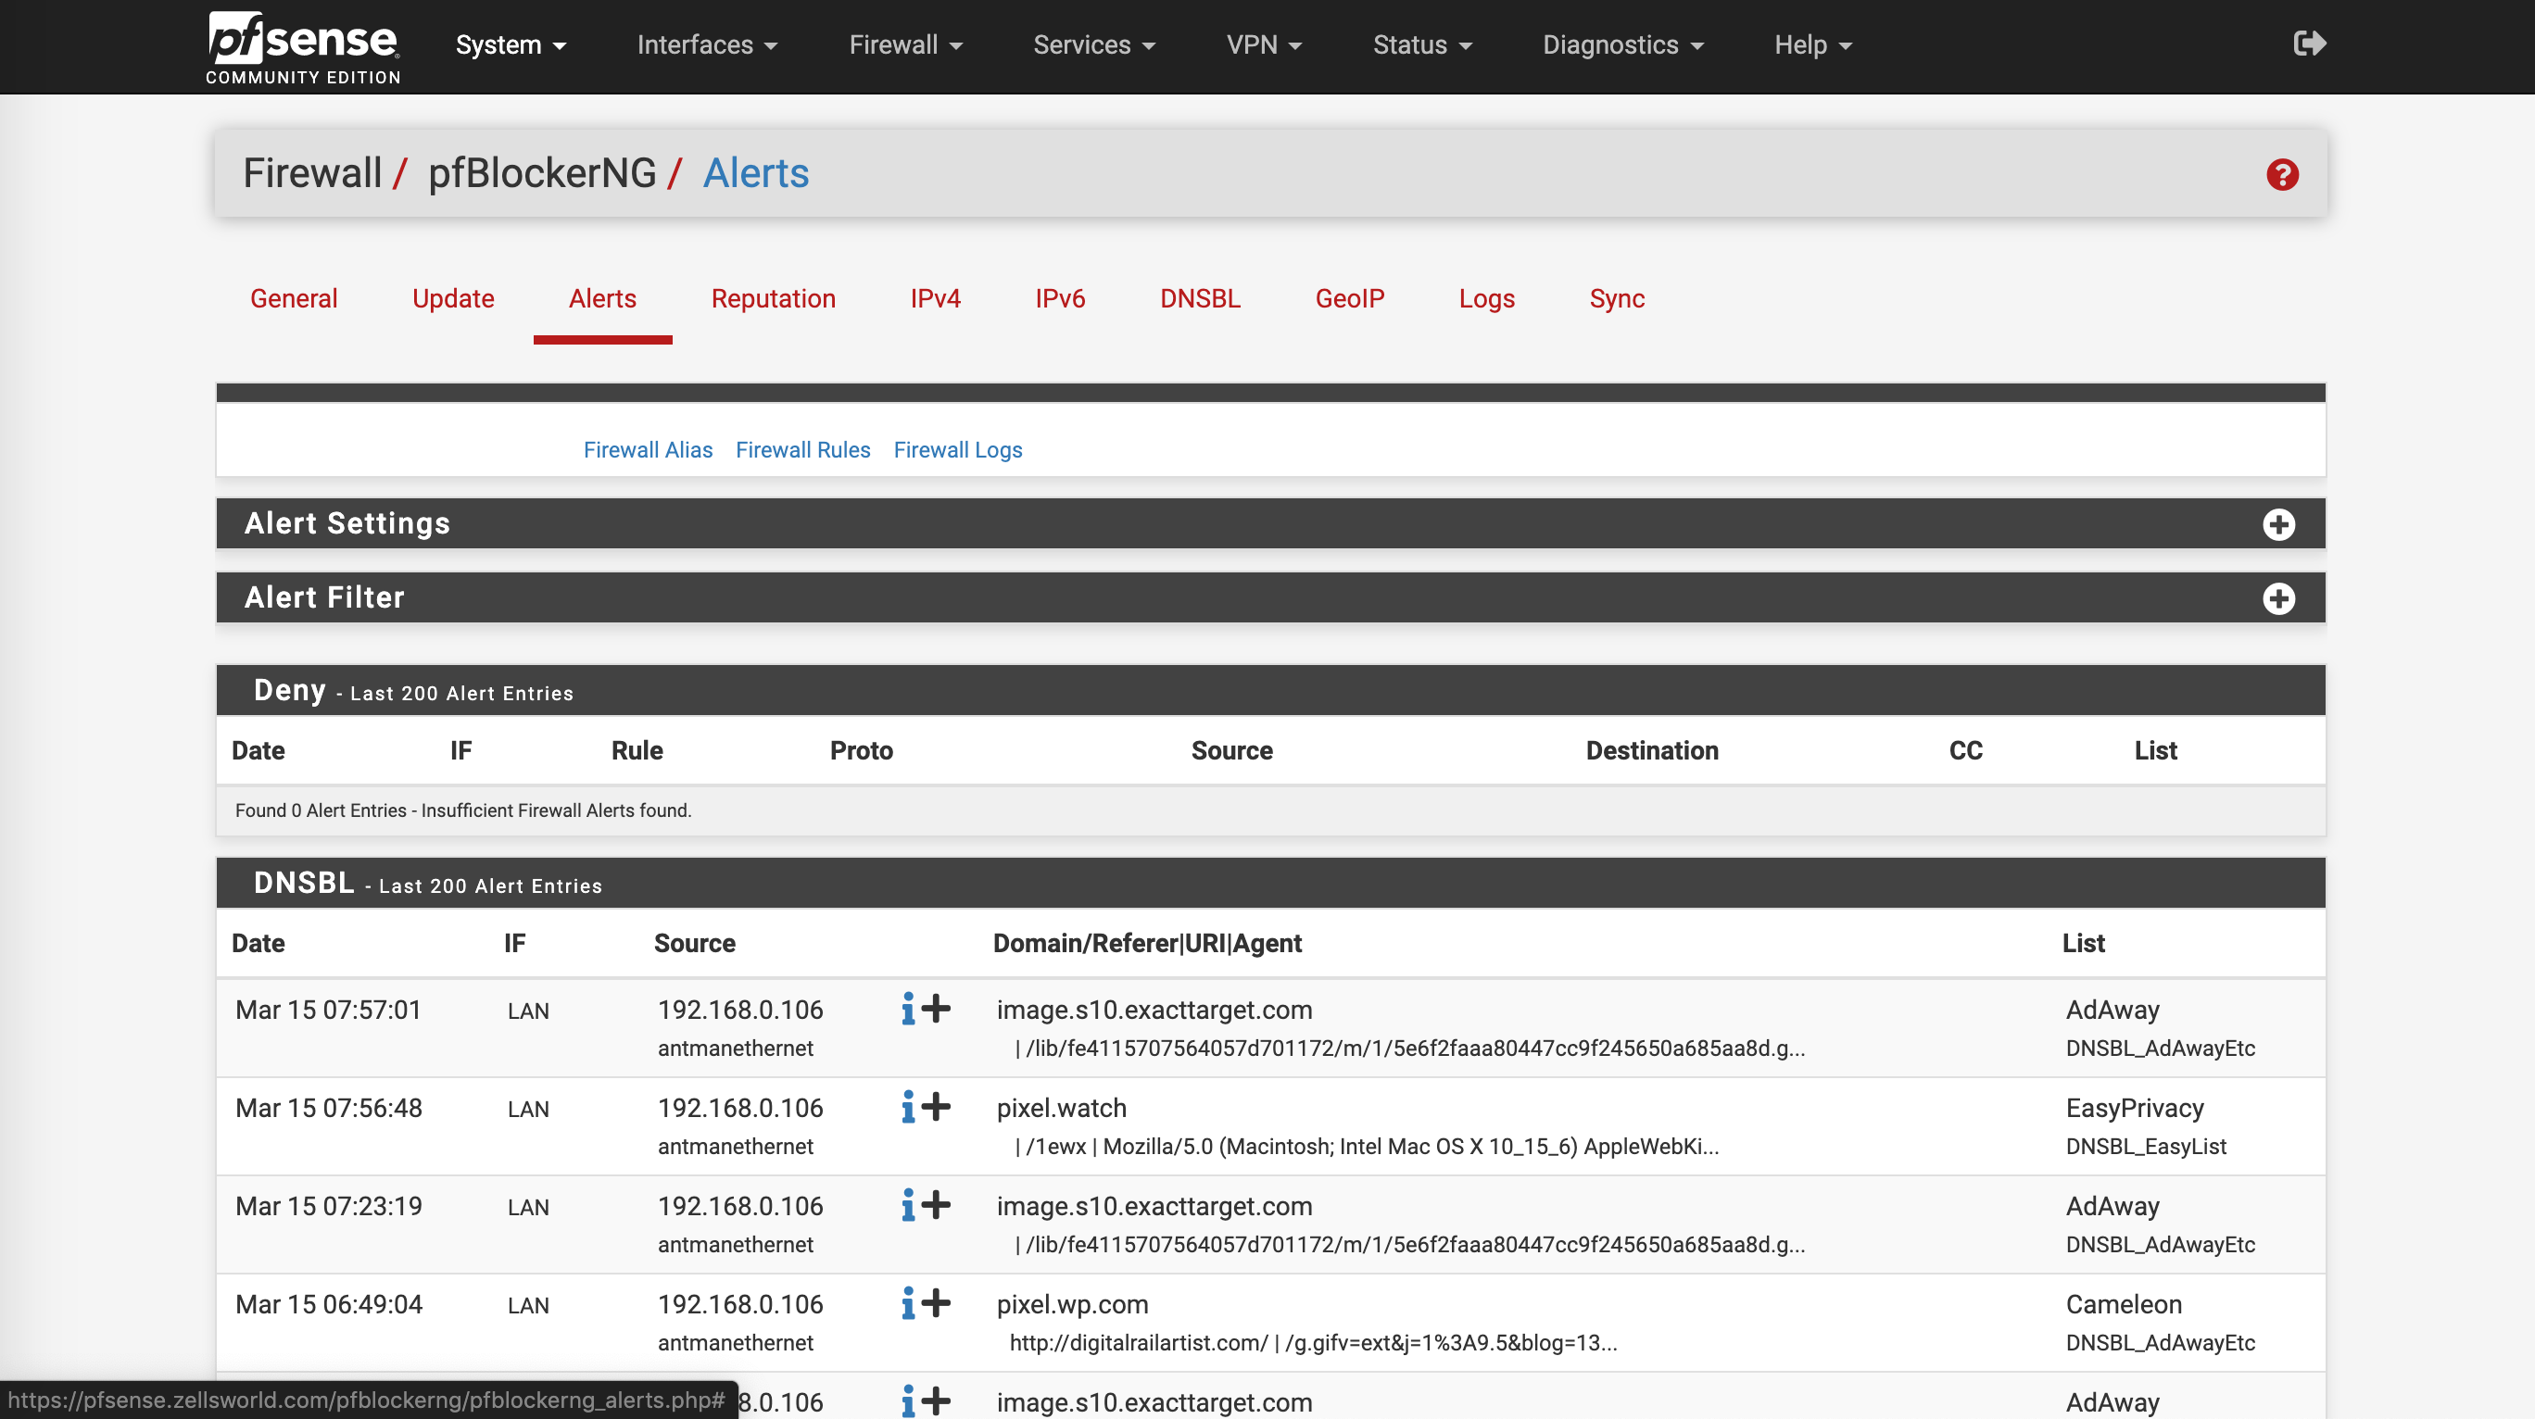Viewport: 2535px width, 1419px height.
Task: Click the pfBlockerNG breadcrumb
Action: coord(541,173)
